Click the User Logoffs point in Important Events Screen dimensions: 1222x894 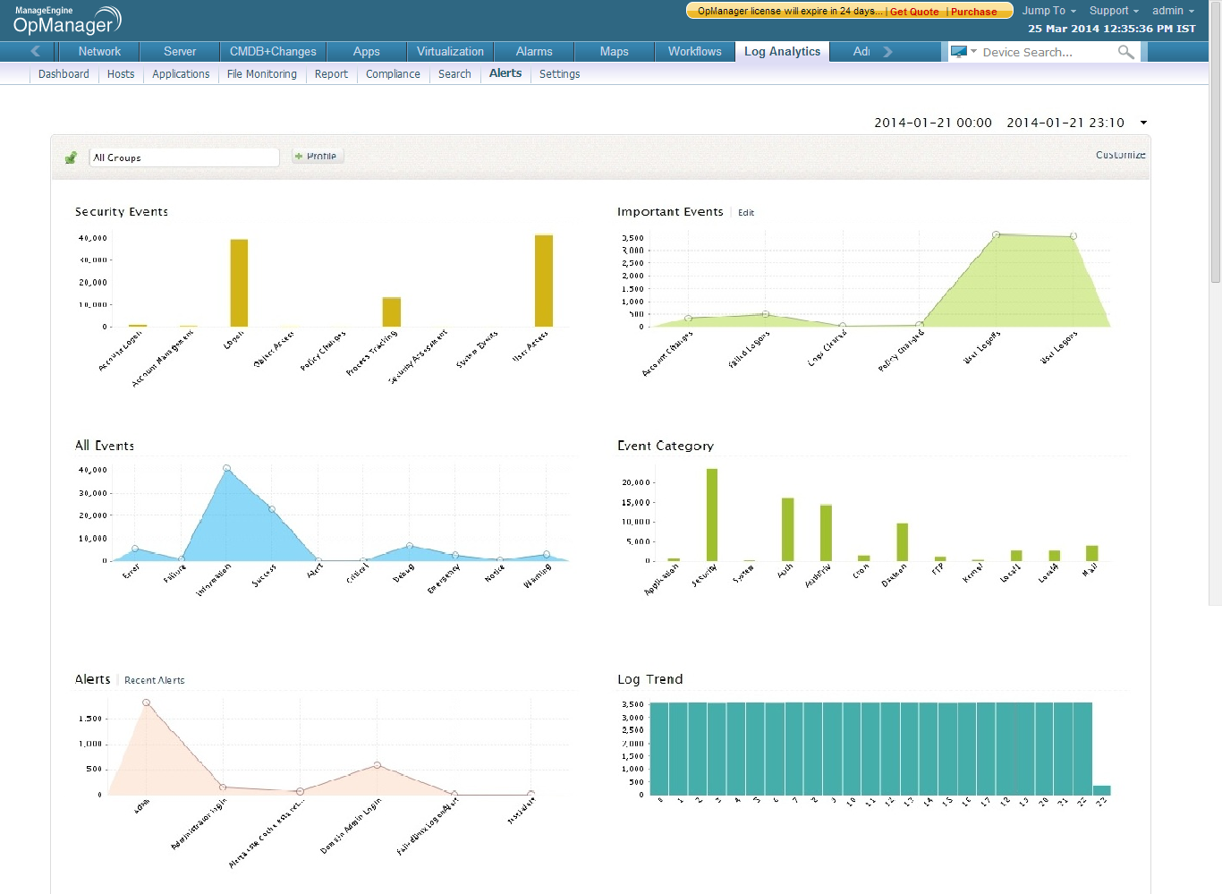(996, 234)
